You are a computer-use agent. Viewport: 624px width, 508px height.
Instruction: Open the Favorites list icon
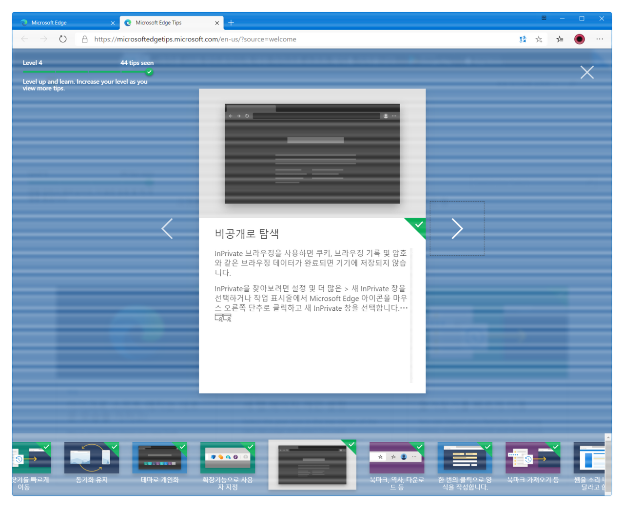click(x=560, y=39)
